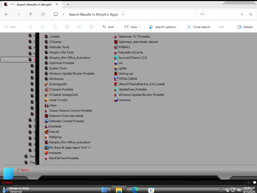Open the New dropdown menu
The height and width of the screenshot is (193, 257).
tap(12, 27)
